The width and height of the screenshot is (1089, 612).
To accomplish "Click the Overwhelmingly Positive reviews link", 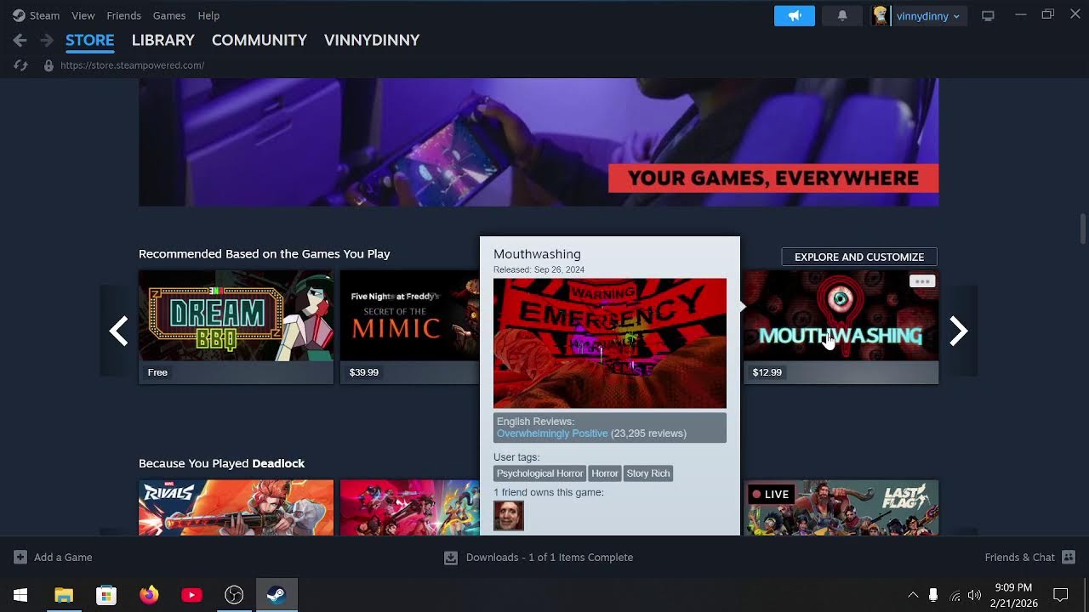I will pyautogui.click(x=552, y=433).
